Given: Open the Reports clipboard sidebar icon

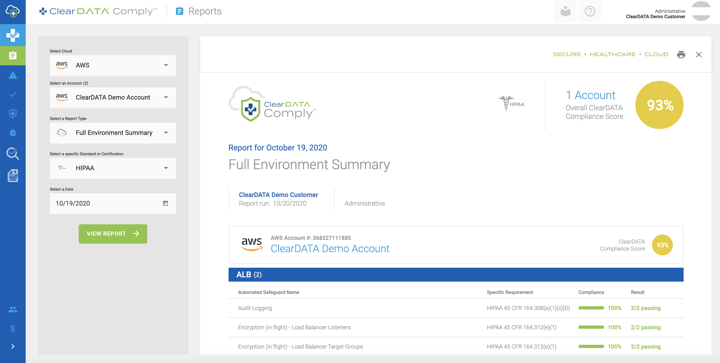Looking at the screenshot, I should (x=13, y=55).
